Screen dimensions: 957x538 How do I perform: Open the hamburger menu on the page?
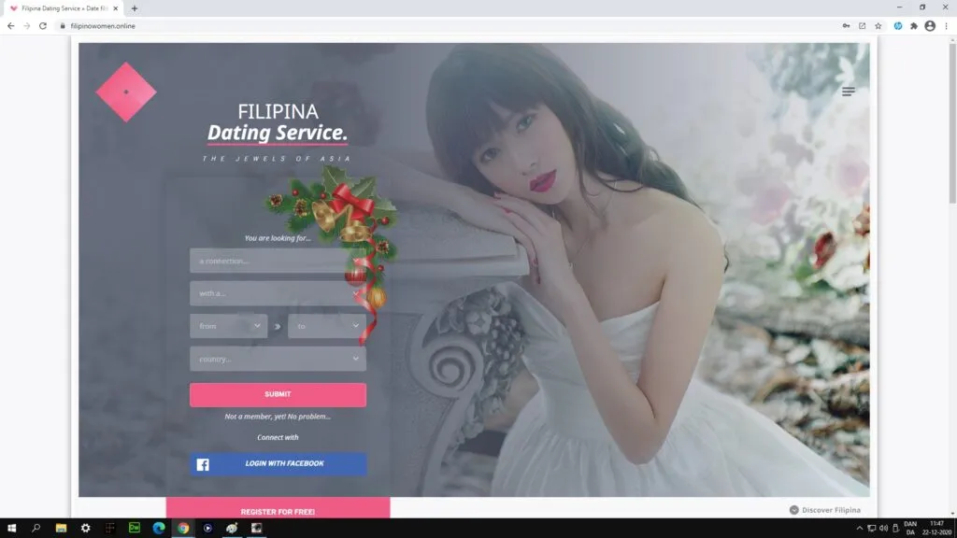[x=848, y=92]
